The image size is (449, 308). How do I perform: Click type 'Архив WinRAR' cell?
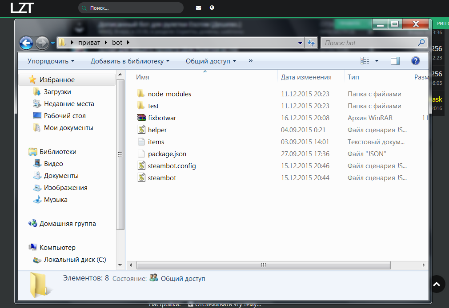pos(370,118)
